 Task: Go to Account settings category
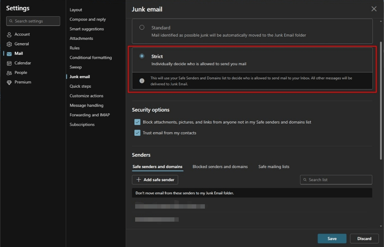click(x=22, y=34)
